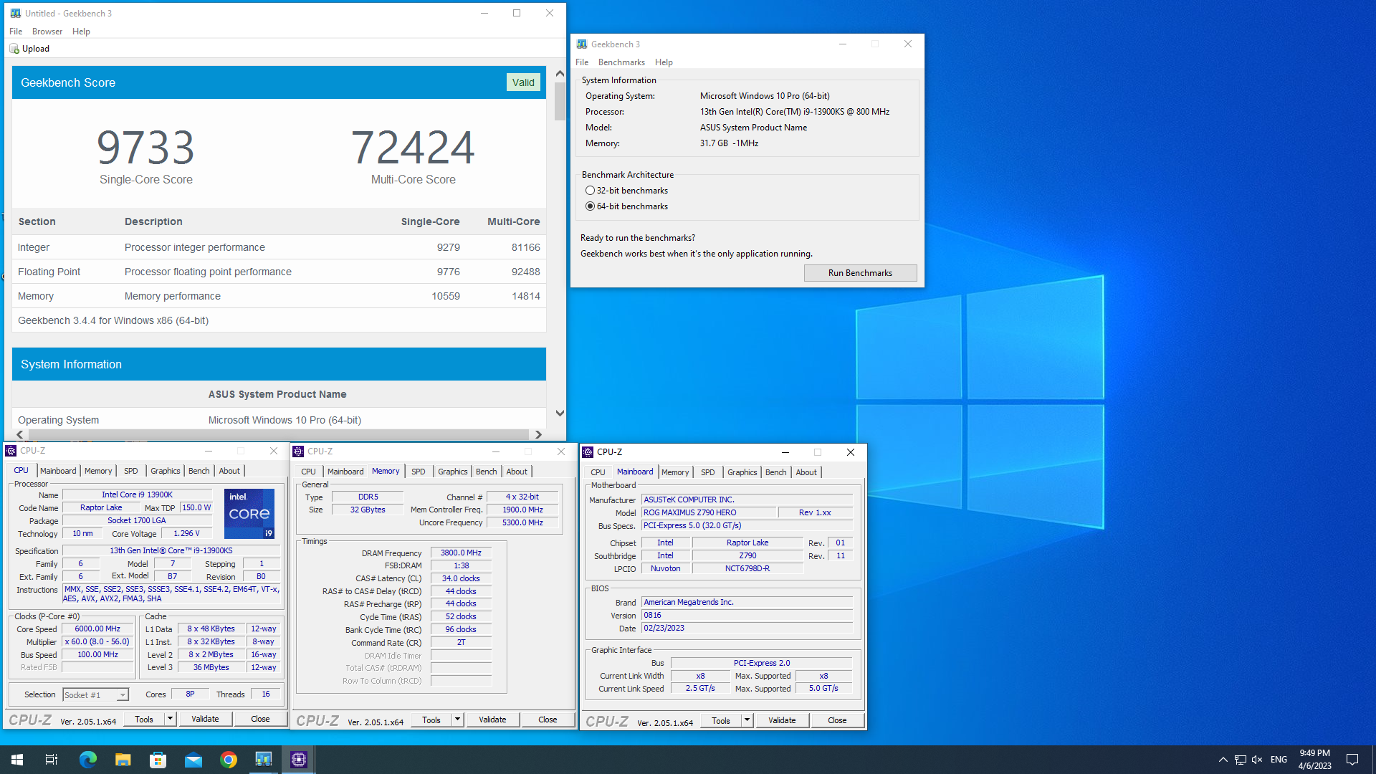
Task: Click scroll-up arrow in Geekbench results
Action: (x=560, y=73)
